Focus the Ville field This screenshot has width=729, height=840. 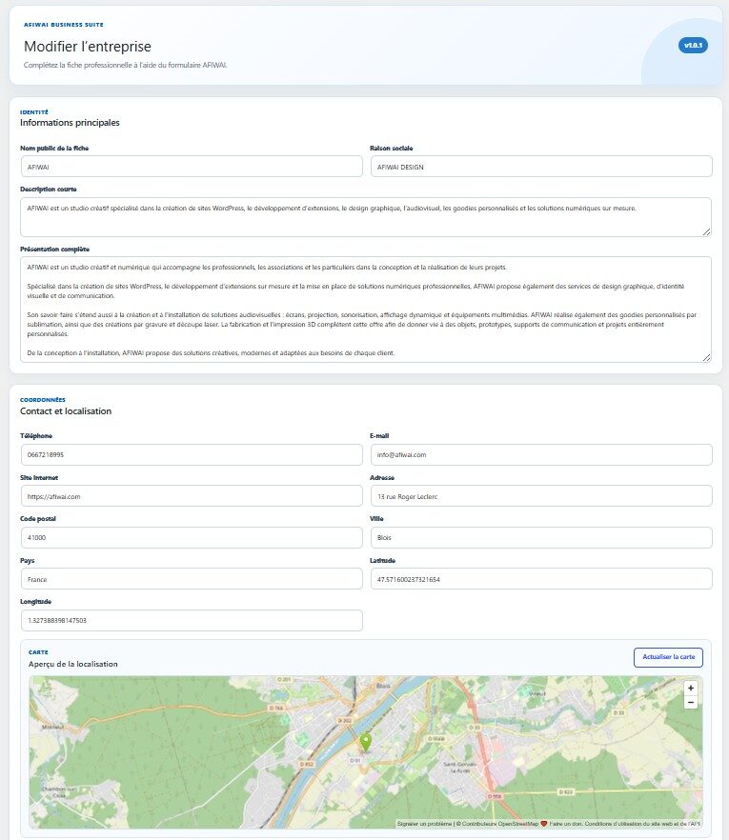(541, 537)
